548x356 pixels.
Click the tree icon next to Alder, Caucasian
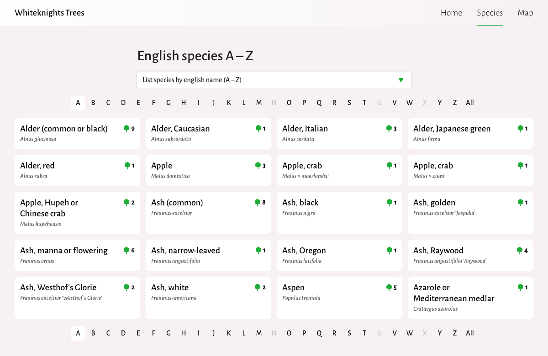click(x=258, y=128)
